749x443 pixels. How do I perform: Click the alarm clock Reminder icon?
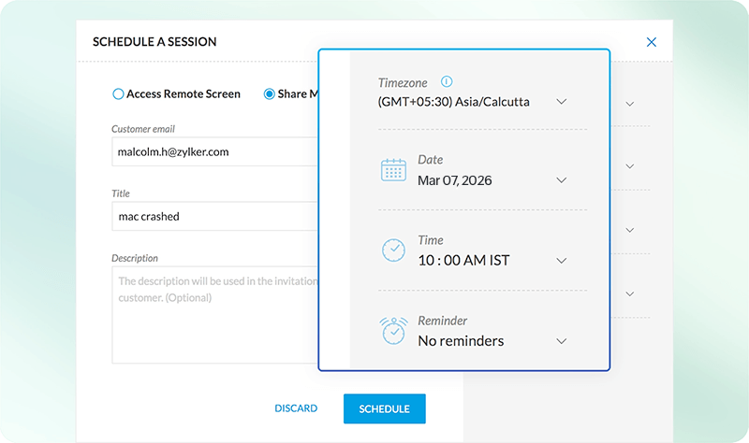(x=393, y=331)
